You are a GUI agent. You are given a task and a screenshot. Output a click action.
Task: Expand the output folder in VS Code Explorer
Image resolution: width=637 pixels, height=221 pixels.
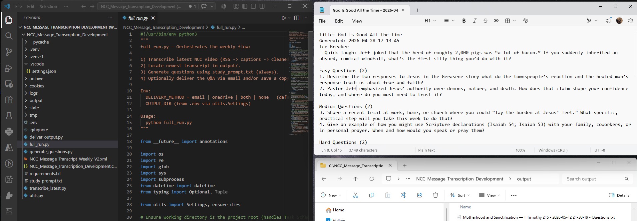(x=26, y=100)
